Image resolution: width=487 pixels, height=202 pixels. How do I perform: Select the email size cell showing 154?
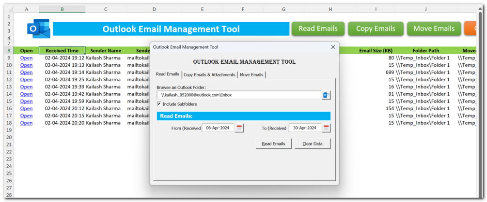tap(376, 108)
